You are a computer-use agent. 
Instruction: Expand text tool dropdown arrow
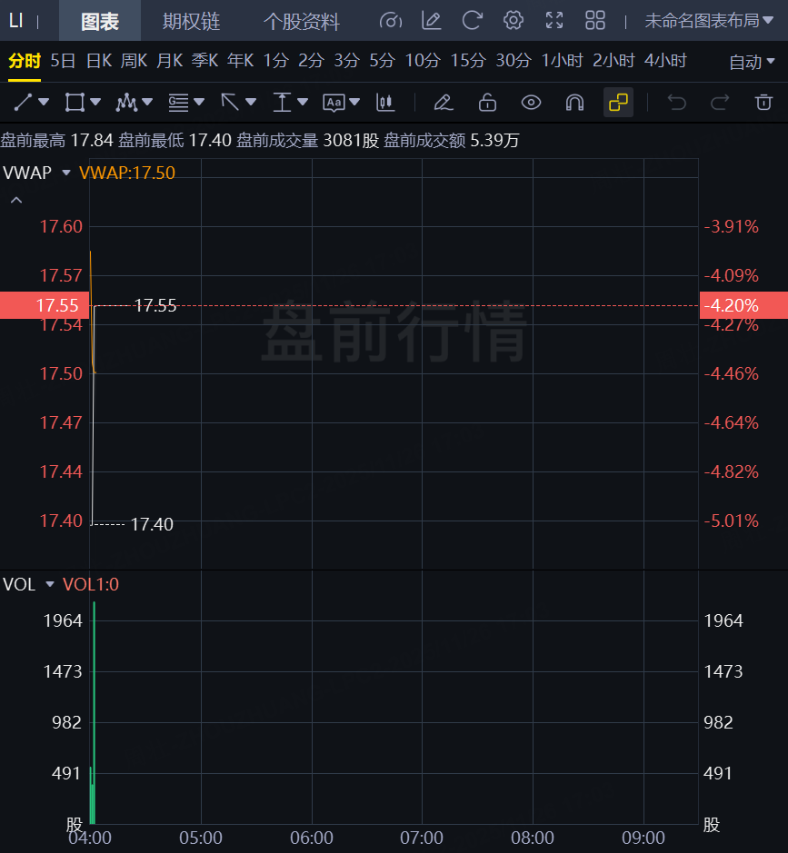coord(354,102)
